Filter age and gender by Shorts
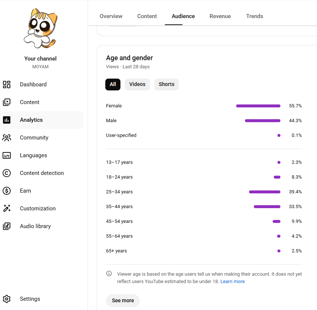The width and height of the screenshot is (317, 310). coord(166,85)
